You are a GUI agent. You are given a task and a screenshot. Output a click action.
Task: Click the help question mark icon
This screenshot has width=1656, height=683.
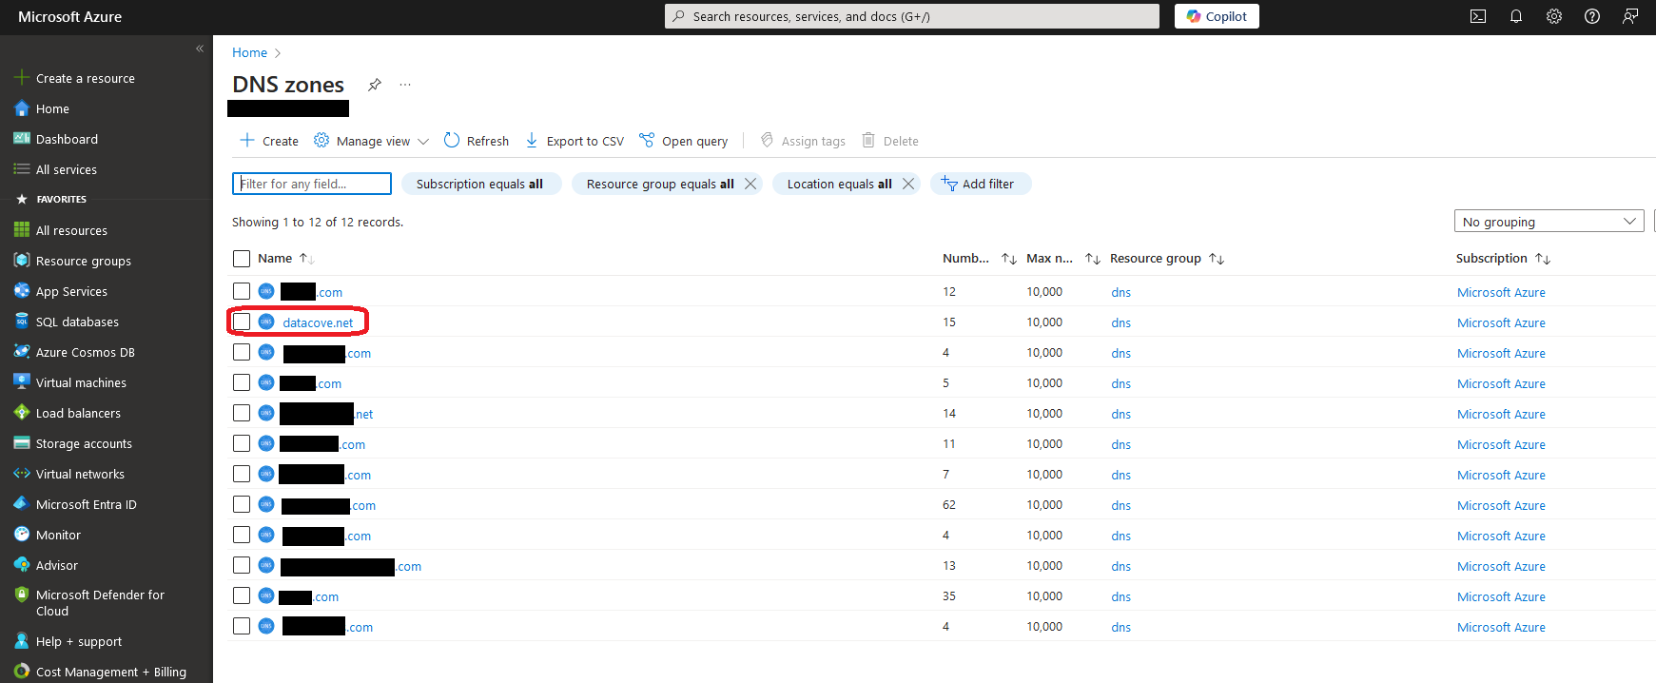[1592, 16]
